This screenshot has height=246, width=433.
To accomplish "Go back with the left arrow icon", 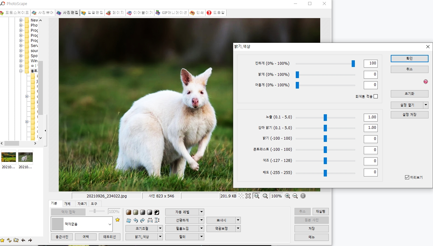I will pos(23,240).
